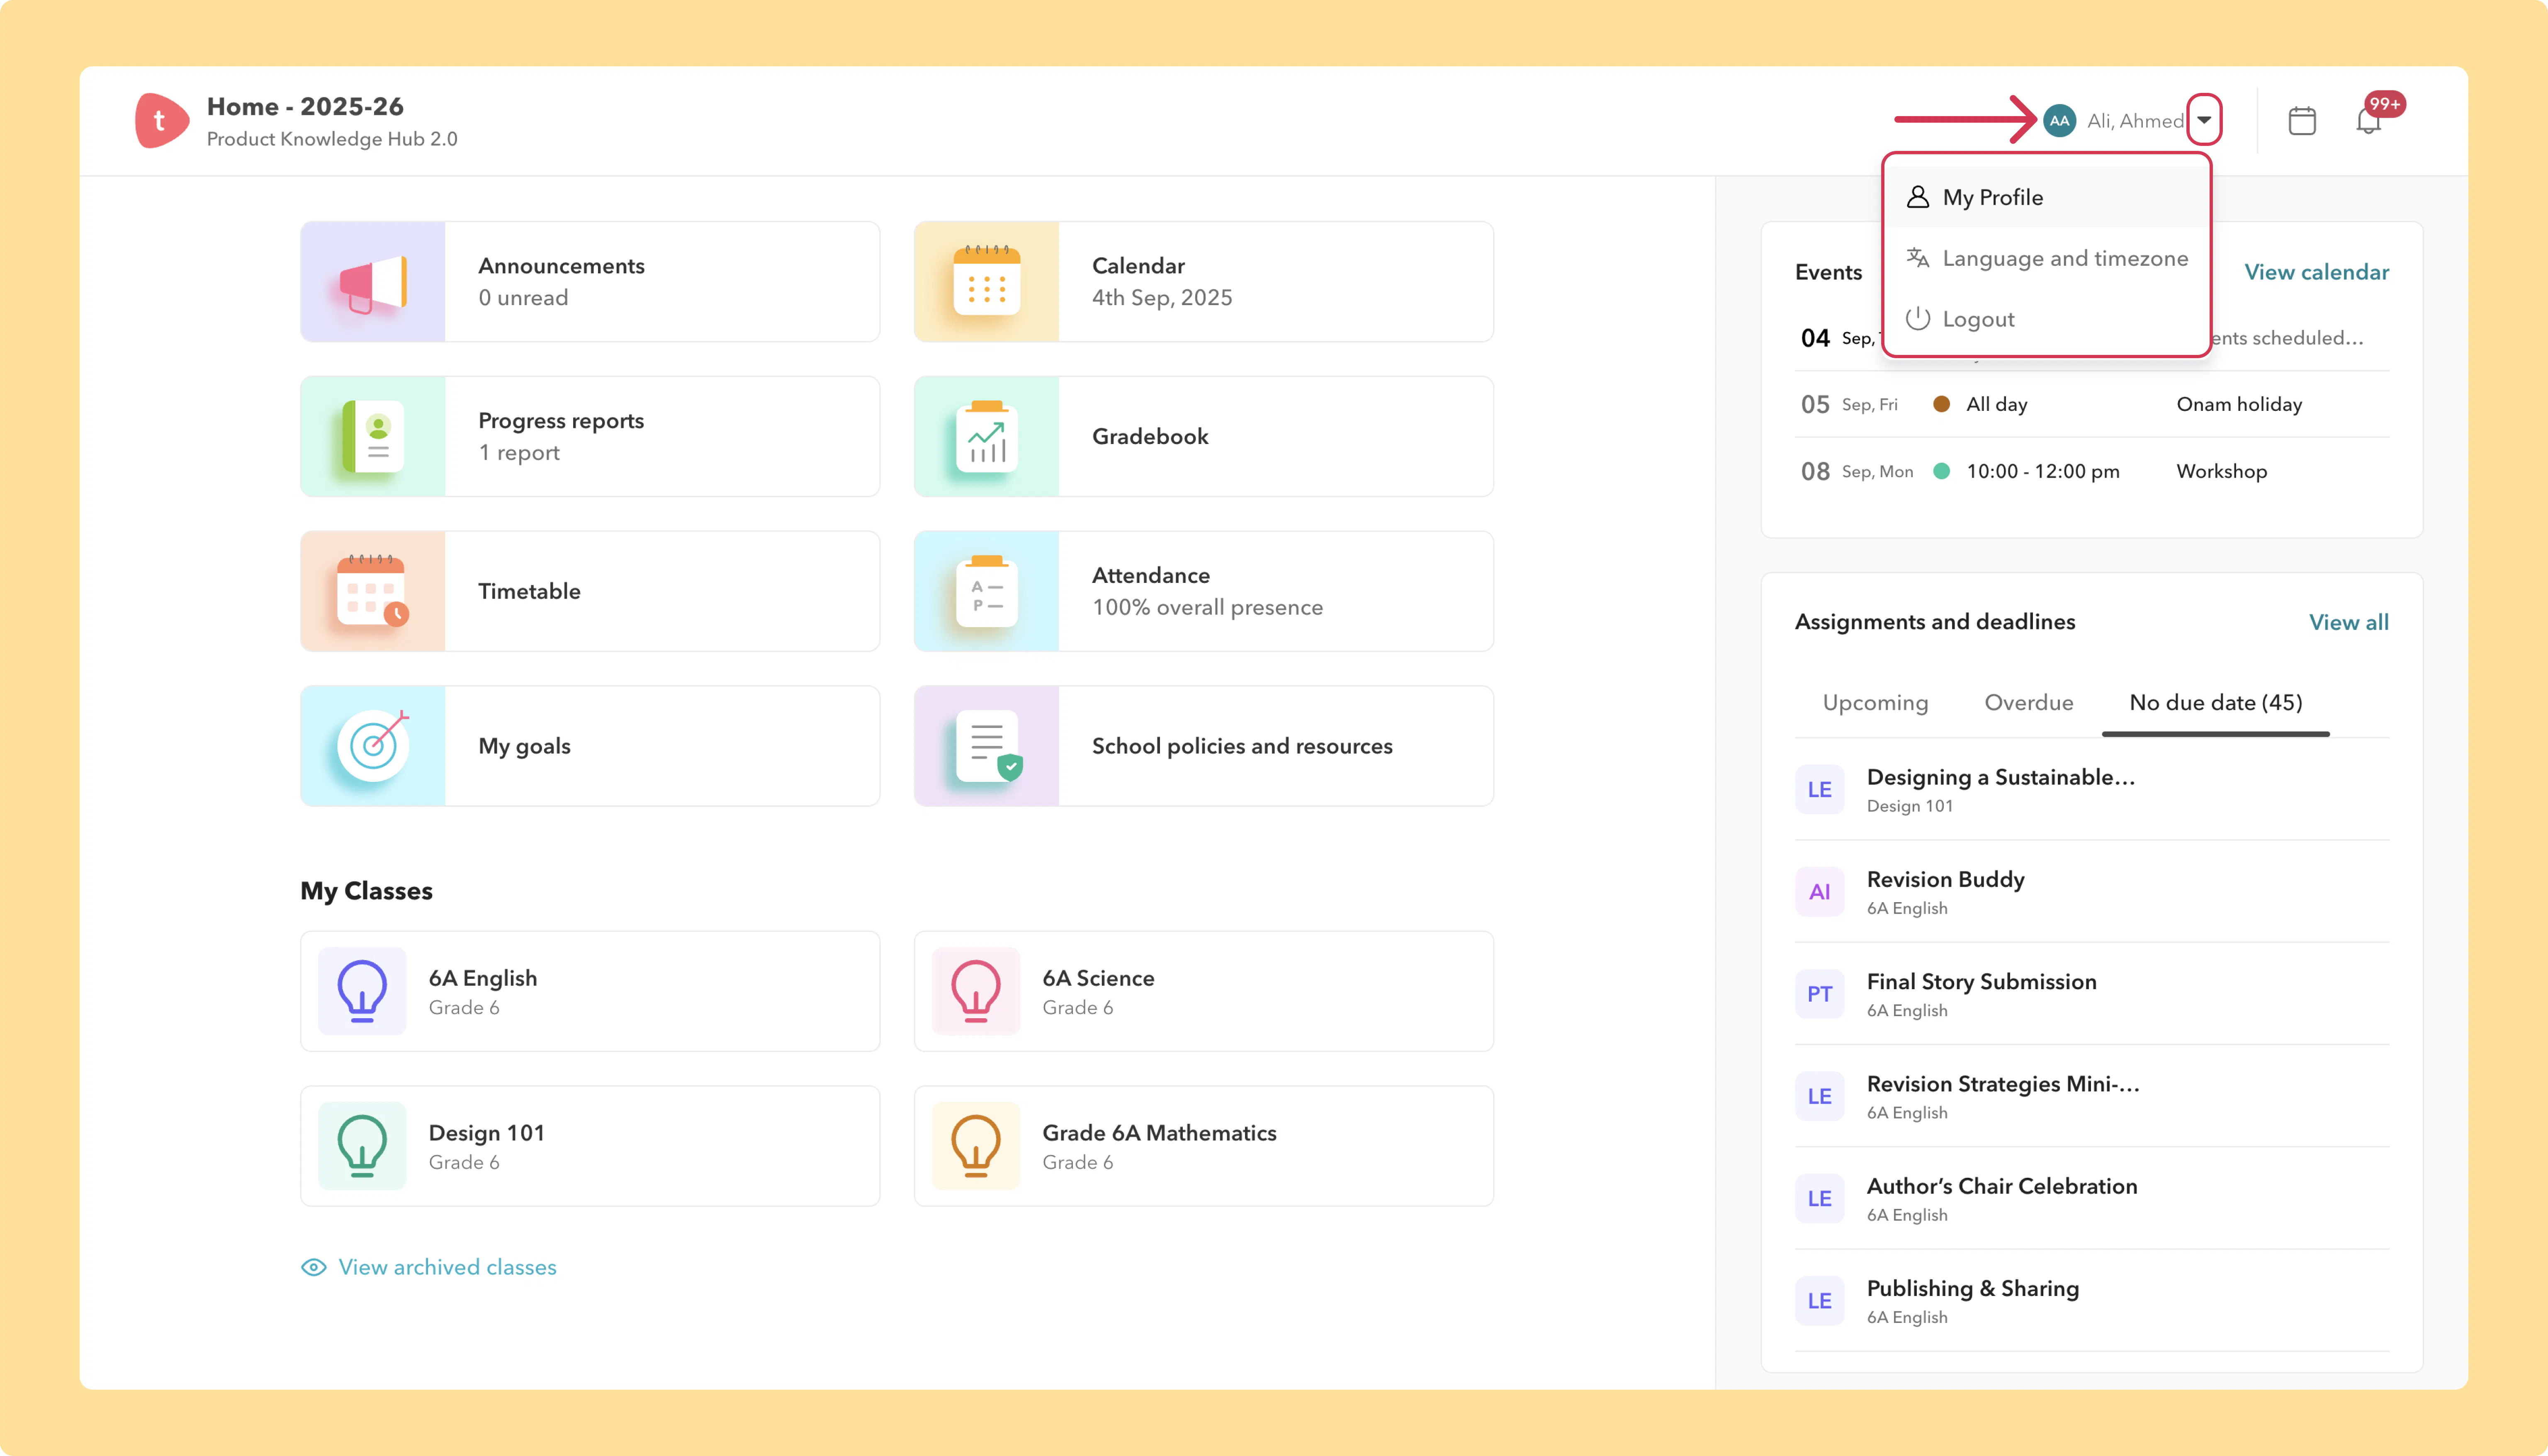The height and width of the screenshot is (1456, 2548).
Task: Click the Design 101 lightbulb icon
Action: click(x=362, y=1146)
